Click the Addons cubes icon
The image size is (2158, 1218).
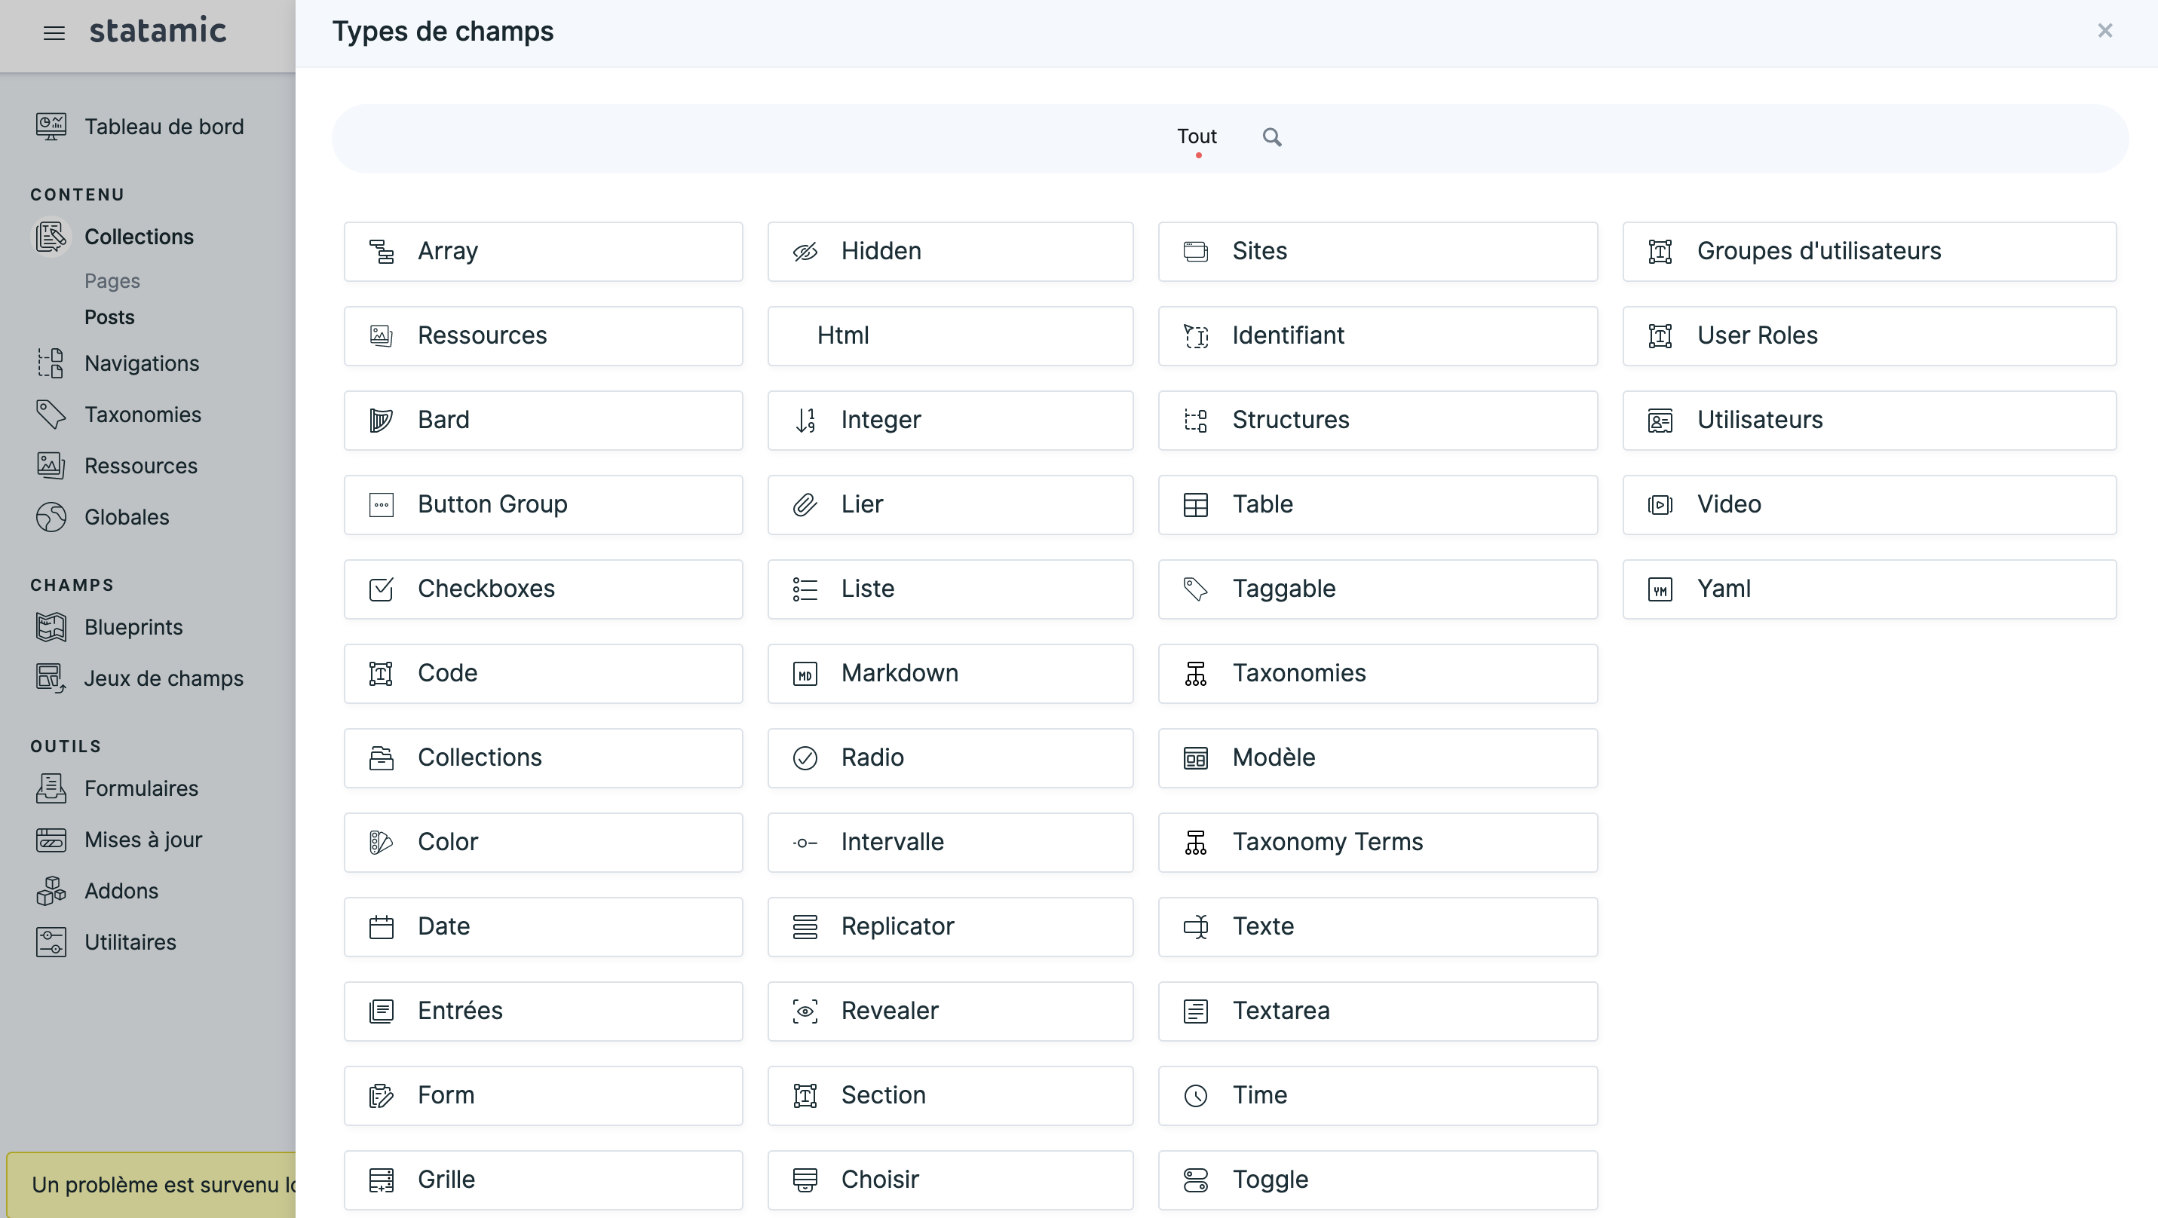pos(51,891)
